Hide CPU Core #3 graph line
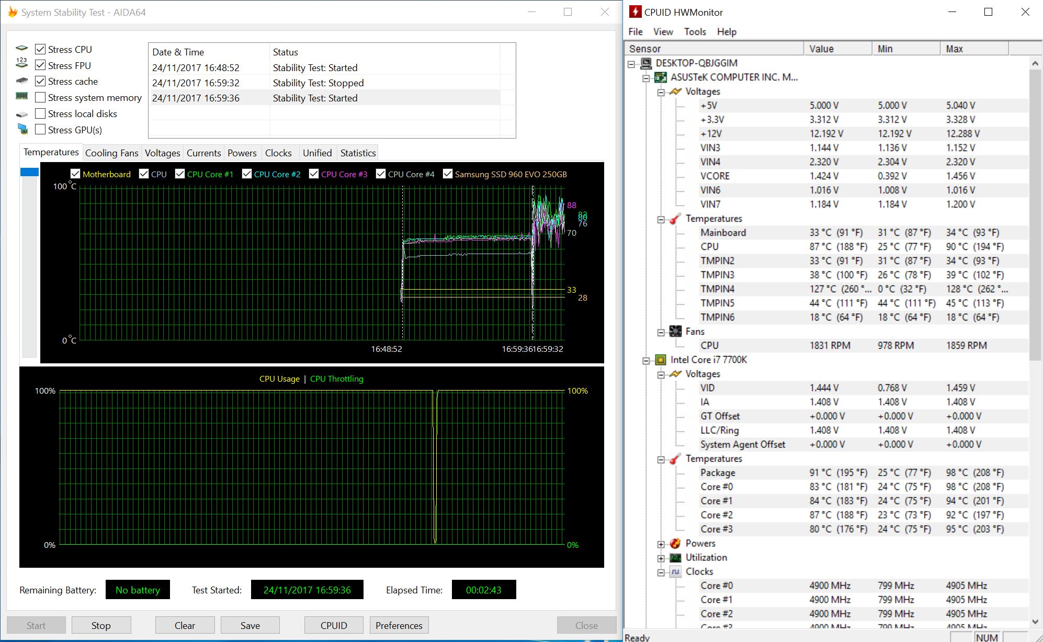 click(x=314, y=174)
